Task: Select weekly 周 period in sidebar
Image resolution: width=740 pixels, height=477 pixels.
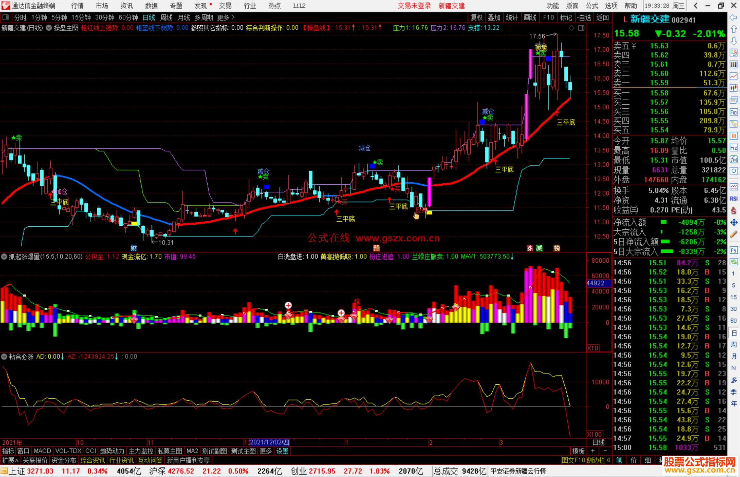Action: tap(733, 344)
